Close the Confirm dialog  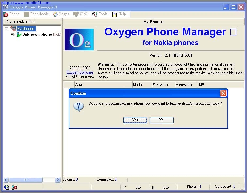(x=223, y=93)
